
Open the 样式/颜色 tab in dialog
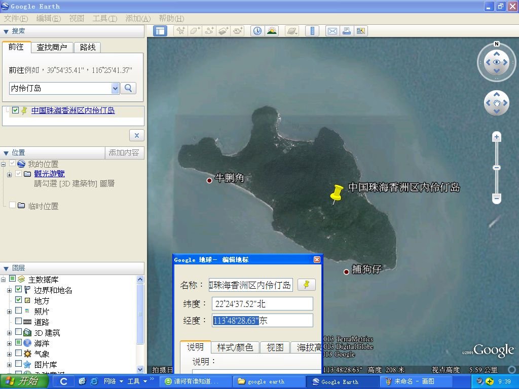tap(235, 347)
